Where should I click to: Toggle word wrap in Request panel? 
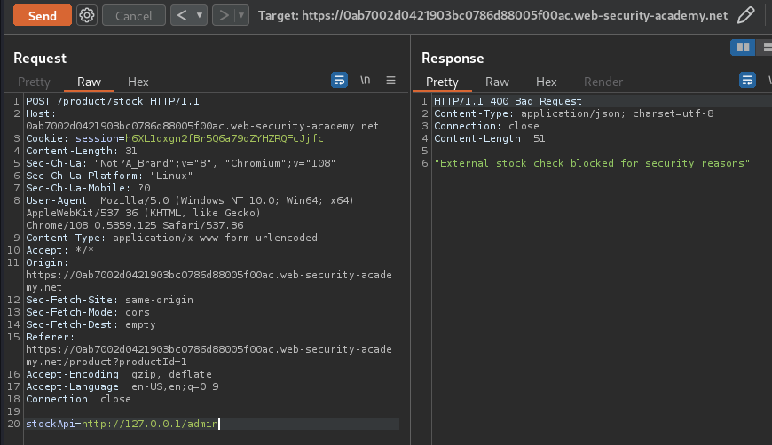[x=339, y=80]
